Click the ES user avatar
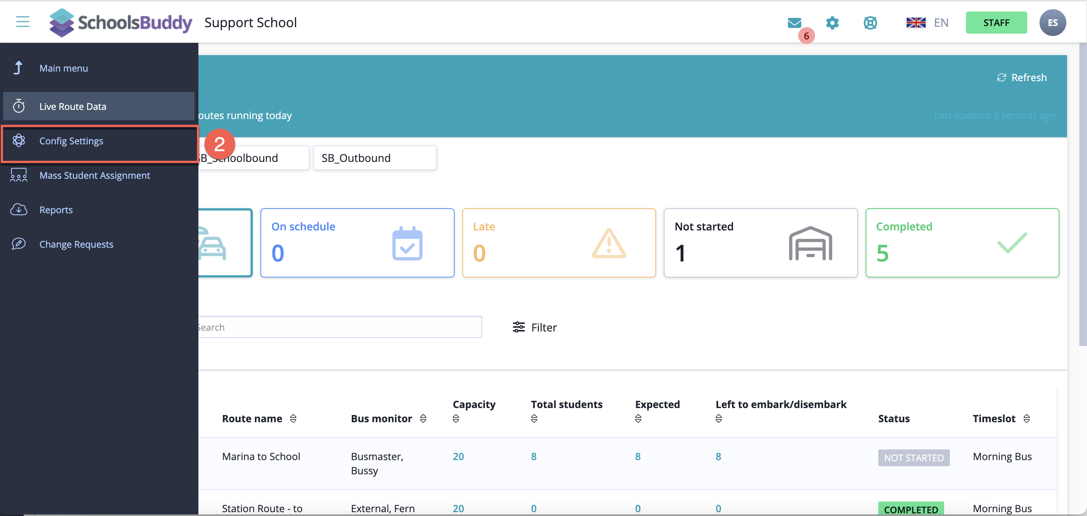This screenshot has width=1087, height=516. pyautogui.click(x=1053, y=23)
